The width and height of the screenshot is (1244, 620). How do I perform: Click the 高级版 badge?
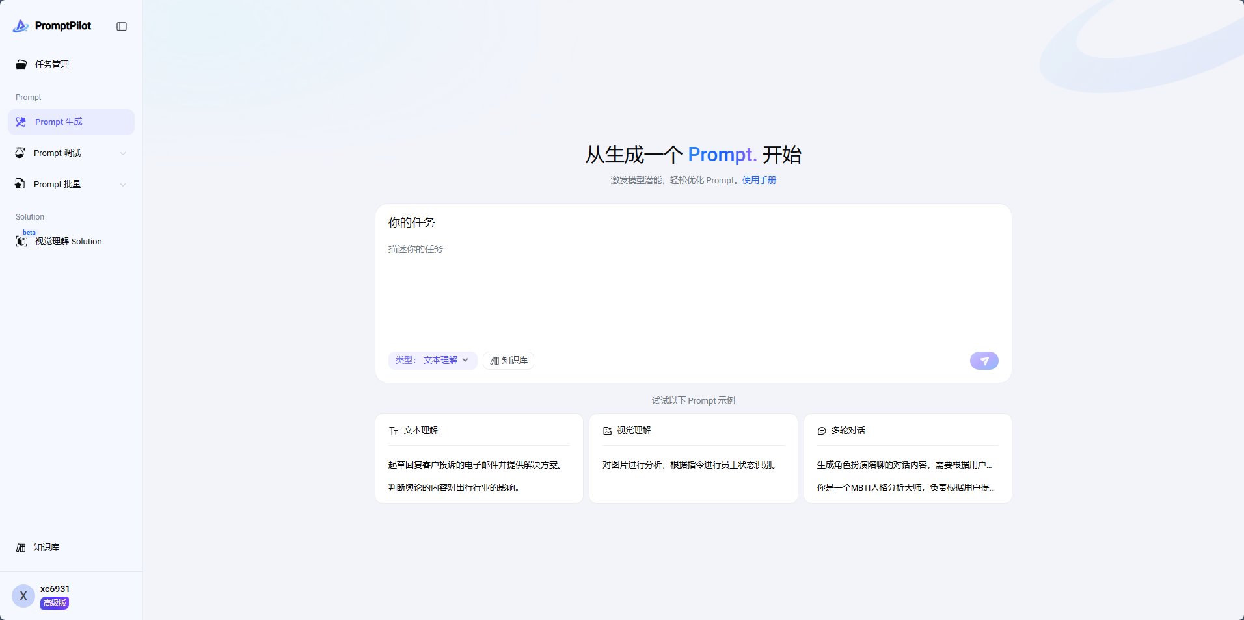(x=55, y=603)
